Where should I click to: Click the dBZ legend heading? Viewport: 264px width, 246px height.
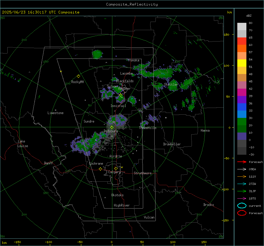point(249,16)
